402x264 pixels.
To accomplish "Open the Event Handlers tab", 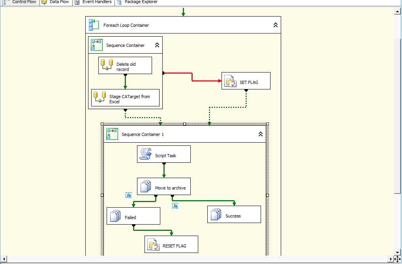I will click(x=94, y=2).
